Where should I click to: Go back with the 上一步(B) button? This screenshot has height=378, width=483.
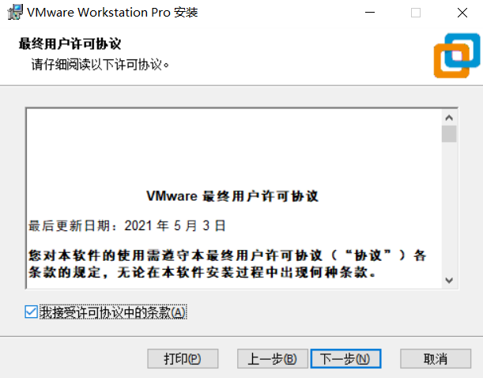pos(272,358)
